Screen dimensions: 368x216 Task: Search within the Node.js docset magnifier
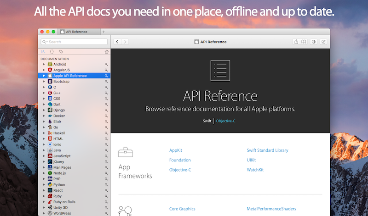tap(106, 173)
